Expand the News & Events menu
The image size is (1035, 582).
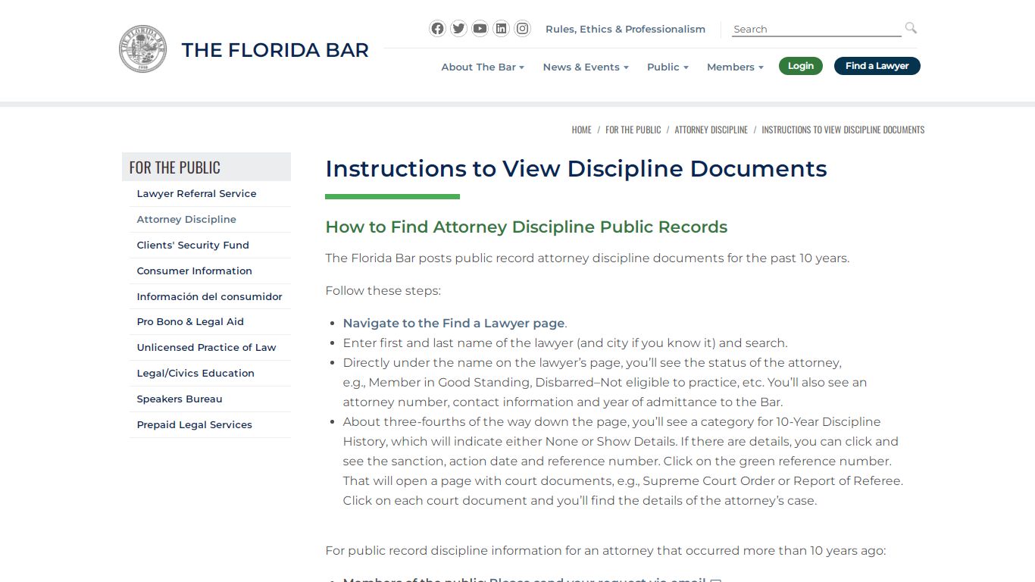[x=586, y=67]
